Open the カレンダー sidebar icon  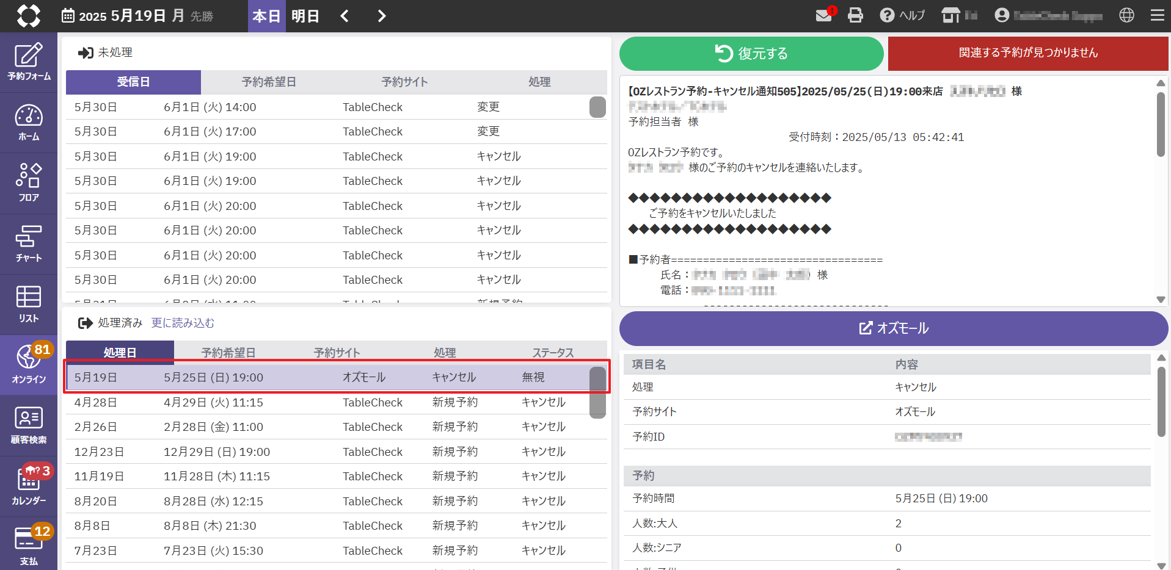(29, 486)
